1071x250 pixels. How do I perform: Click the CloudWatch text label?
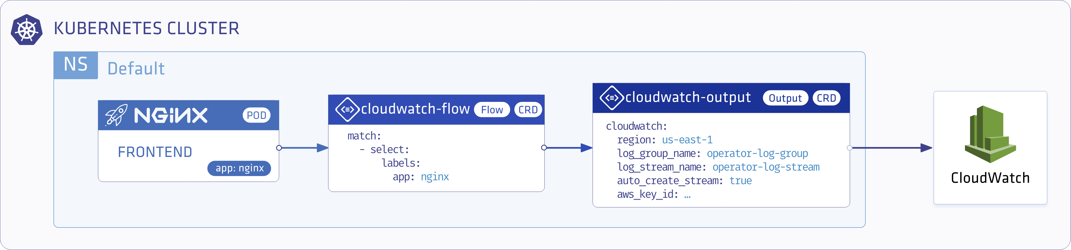click(x=990, y=178)
